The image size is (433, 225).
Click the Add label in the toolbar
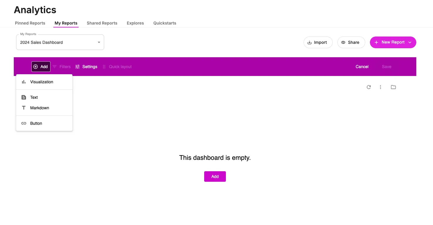pyautogui.click(x=44, y=67)
